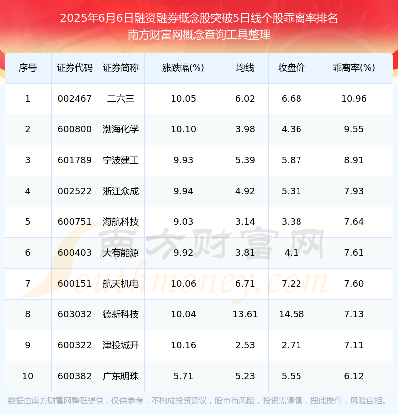Click the 7.60 deviation rate value

coord(354,284)
